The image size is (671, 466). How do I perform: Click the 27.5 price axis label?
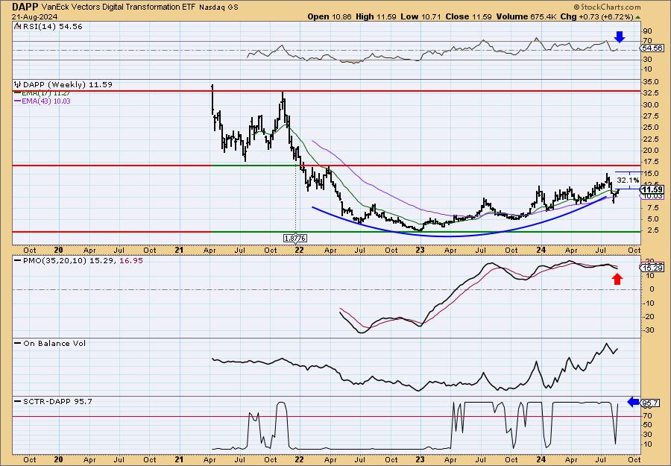[x=650, y=116]
